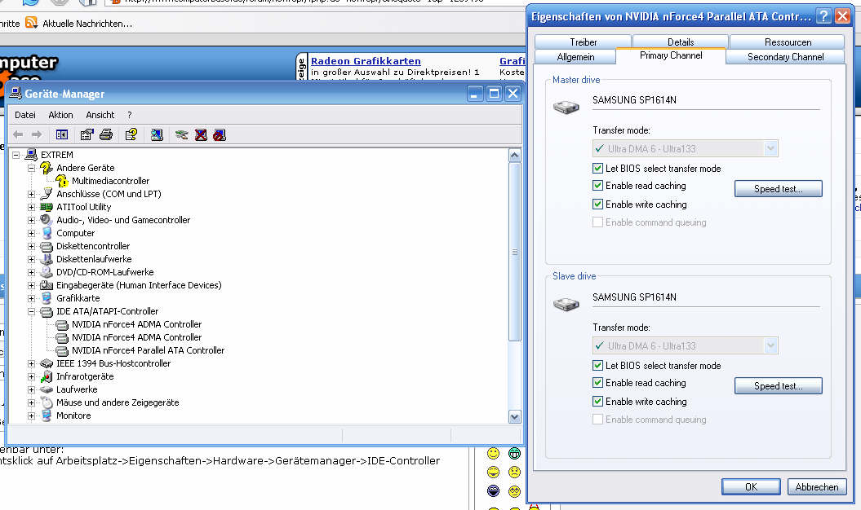Switch to the Ressourcen tab

788,42
